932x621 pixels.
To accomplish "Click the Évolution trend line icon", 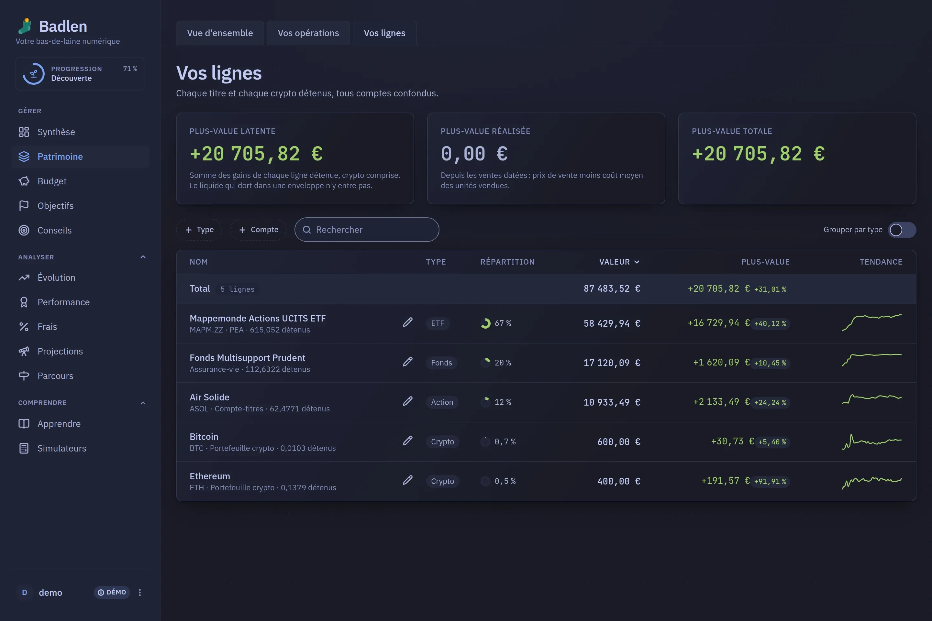I will (x=24, y=277).
